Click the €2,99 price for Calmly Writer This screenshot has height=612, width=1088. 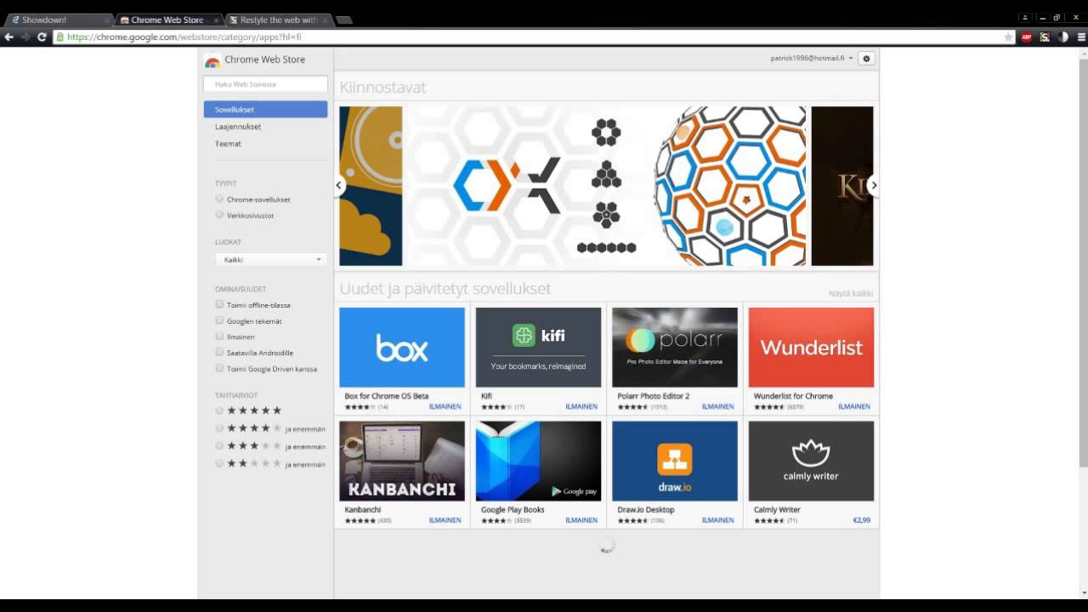pos(862,520)
